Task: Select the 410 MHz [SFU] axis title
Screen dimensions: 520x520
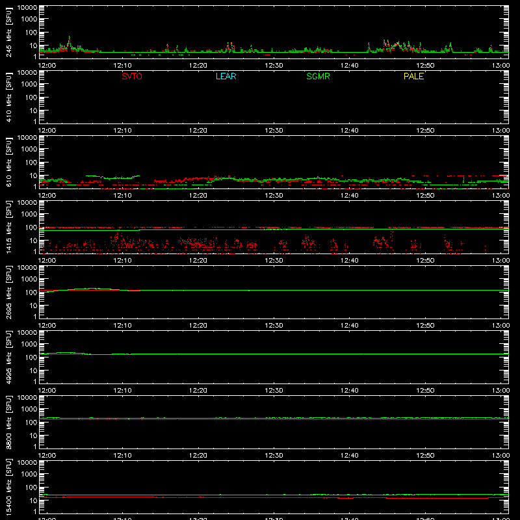Action: click(x=8, y=97)
